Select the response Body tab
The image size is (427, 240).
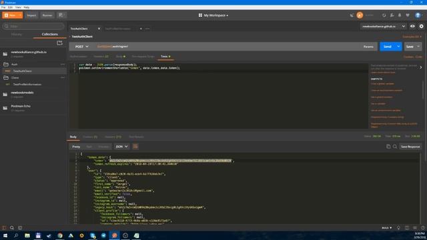tap(73, 137)
